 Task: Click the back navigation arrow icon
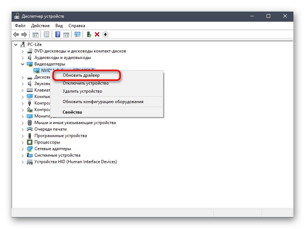16,34
